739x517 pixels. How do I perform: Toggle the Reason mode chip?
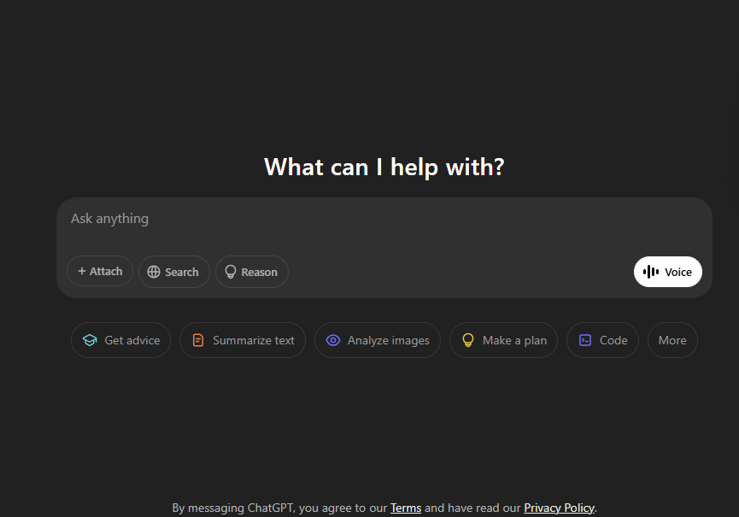click(x=252, y=272)
